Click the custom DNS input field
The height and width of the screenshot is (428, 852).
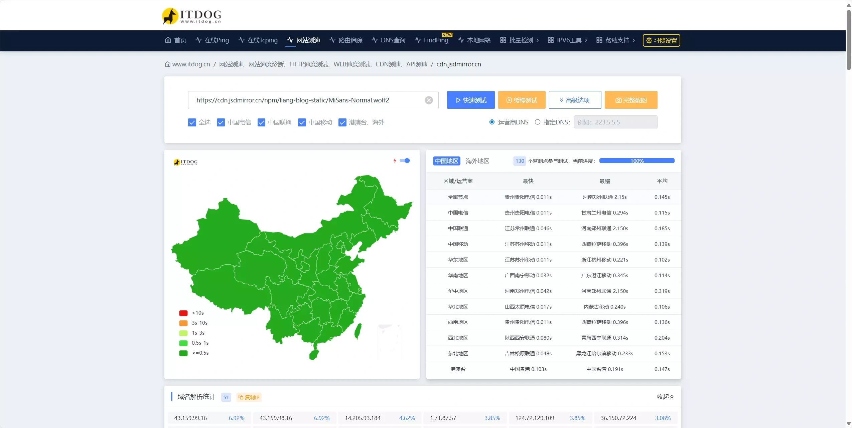615,122
